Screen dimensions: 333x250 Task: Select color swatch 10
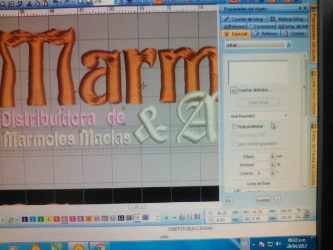[97, 218]
